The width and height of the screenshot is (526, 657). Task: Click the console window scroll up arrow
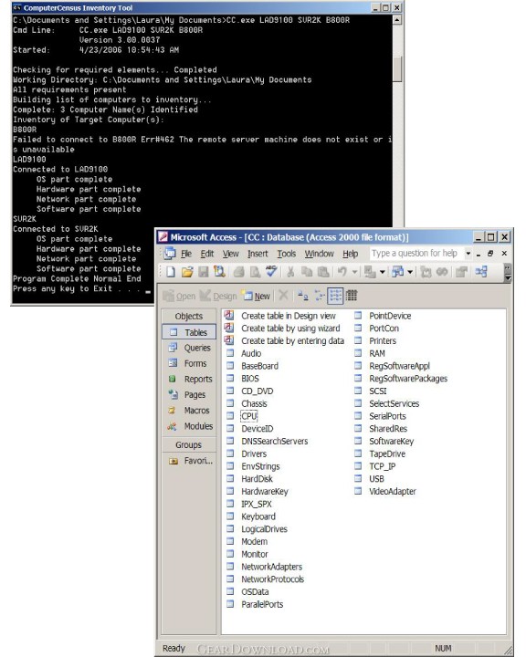pyautogui.click(x=397, y=20)
